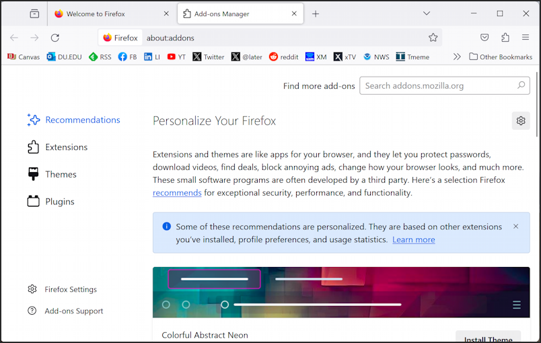541x343 pixels.
Task: Open the xTV bookmark
Action: (345, 57)
